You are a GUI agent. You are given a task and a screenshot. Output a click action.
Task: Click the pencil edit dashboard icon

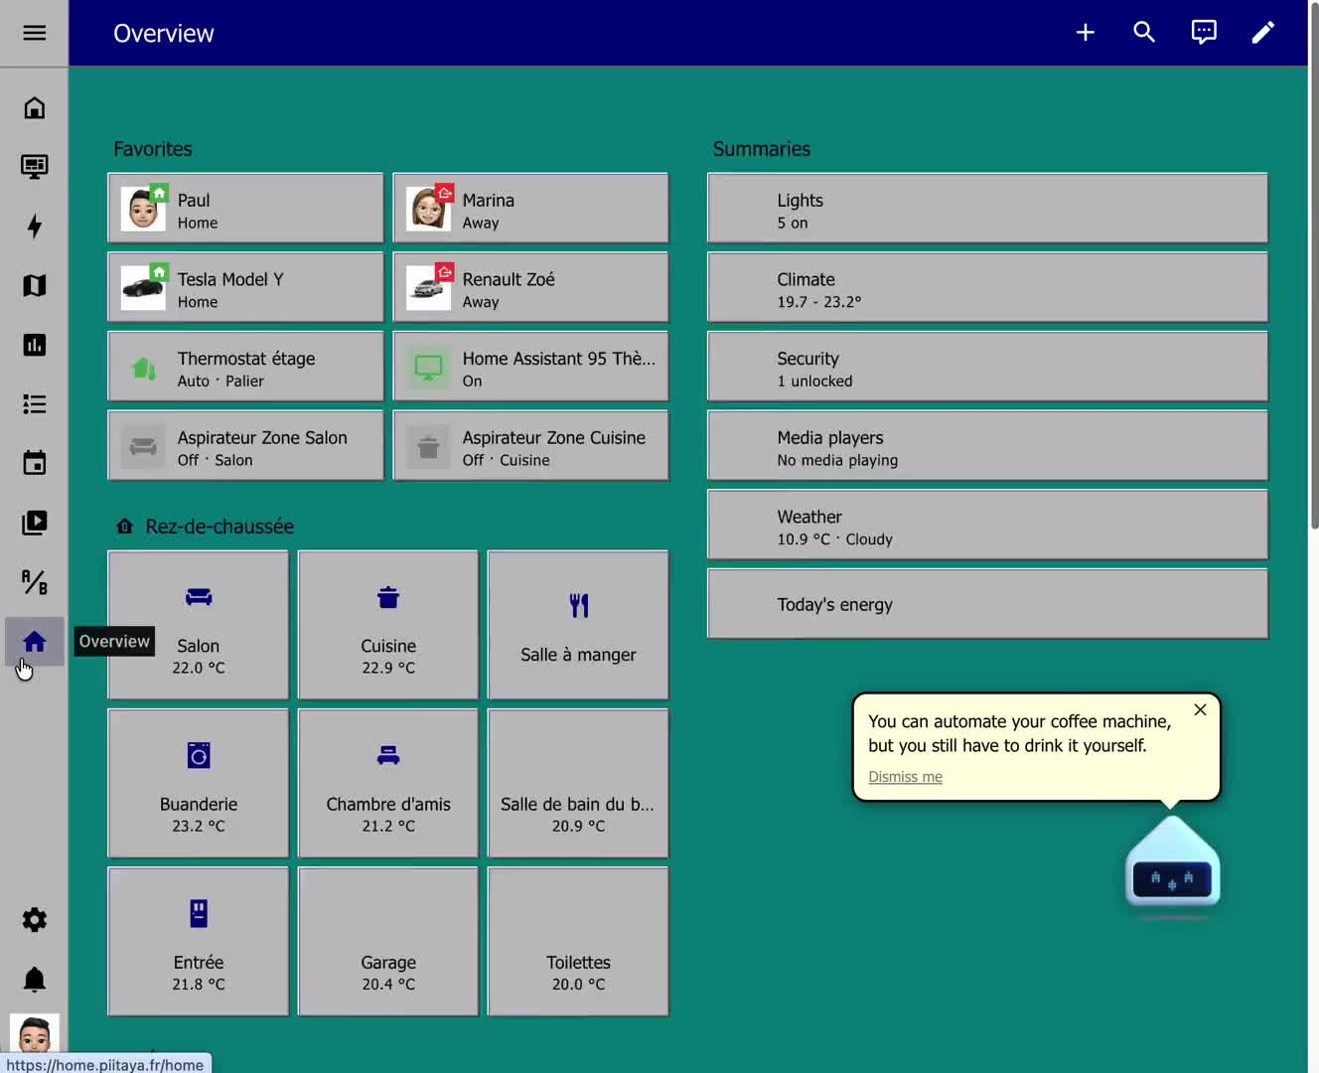pyautogui.click(x=1262, y=33)
